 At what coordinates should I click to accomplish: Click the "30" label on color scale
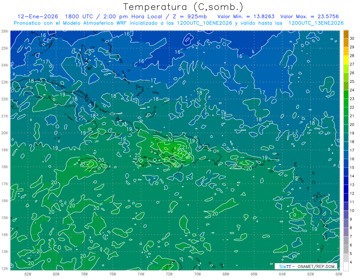coord(352,38)
